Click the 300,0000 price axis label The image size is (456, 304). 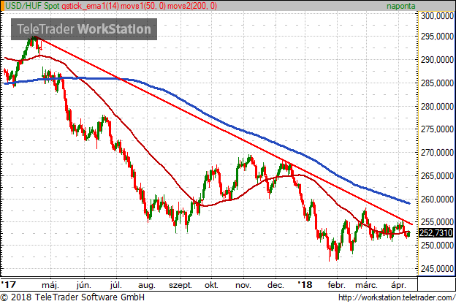438,15
